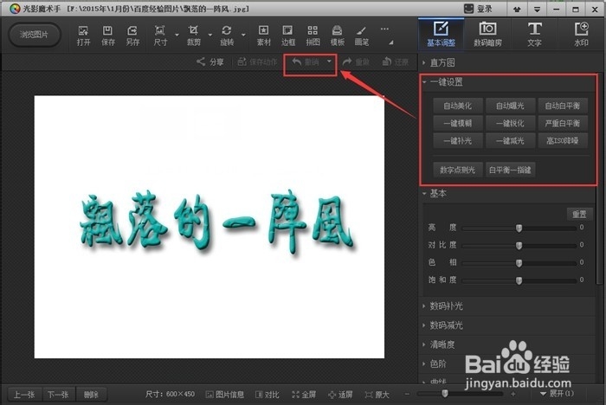606x405 pixels.
Task: Open the more tools ellipsis icon
Action: point(384,29)
